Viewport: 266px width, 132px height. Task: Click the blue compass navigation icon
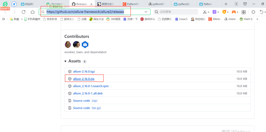14,4
